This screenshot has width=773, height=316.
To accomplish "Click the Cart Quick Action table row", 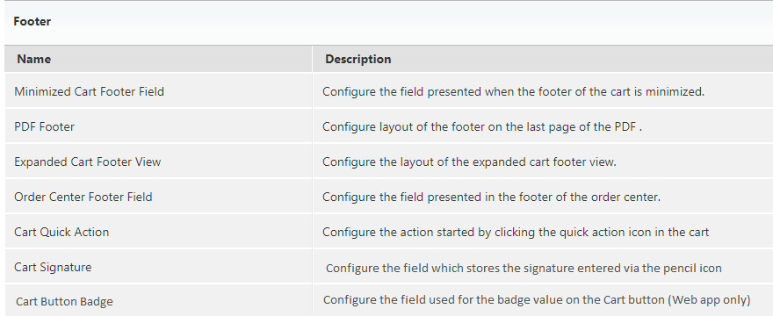I will [389, 231].
